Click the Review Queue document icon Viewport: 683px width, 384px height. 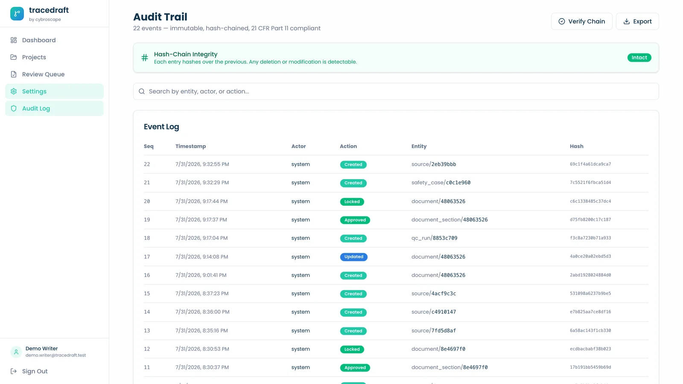pyautogui.click(x=14, y=74)
